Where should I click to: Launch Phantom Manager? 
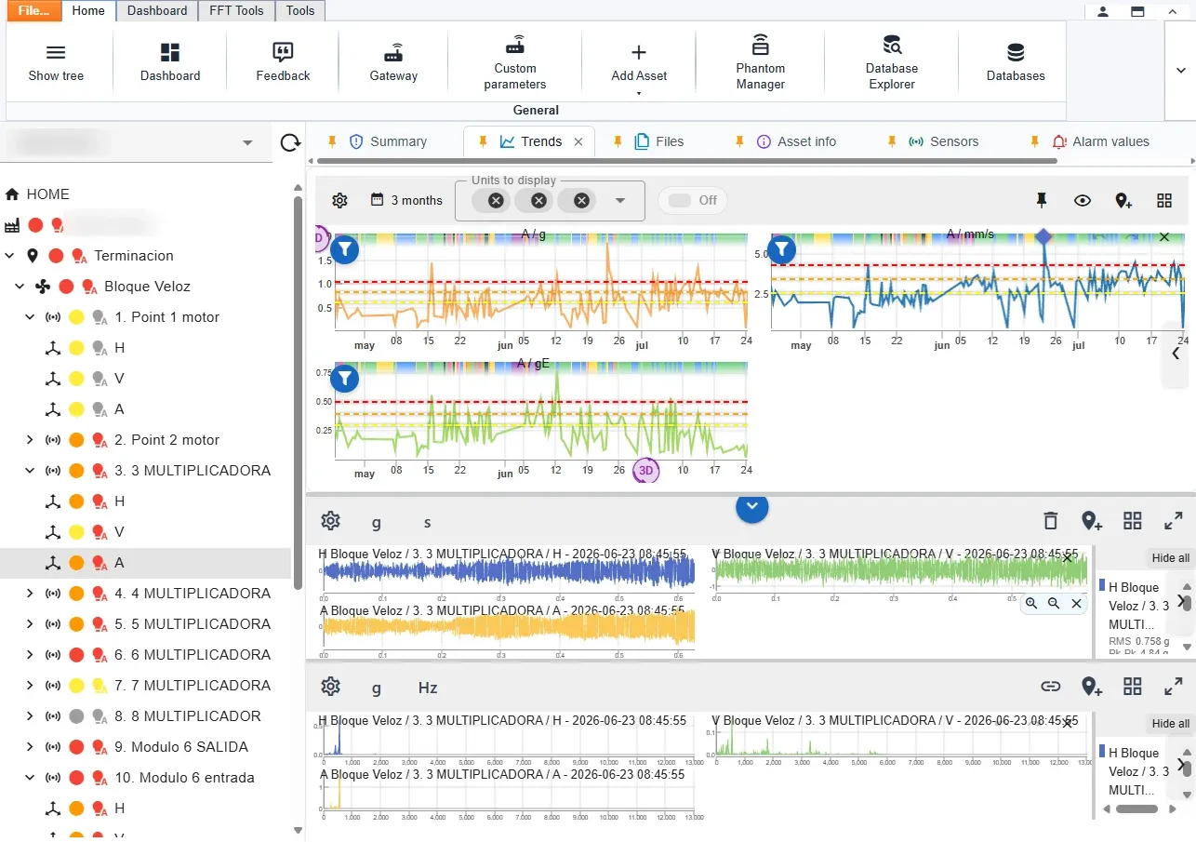[761, 61]
